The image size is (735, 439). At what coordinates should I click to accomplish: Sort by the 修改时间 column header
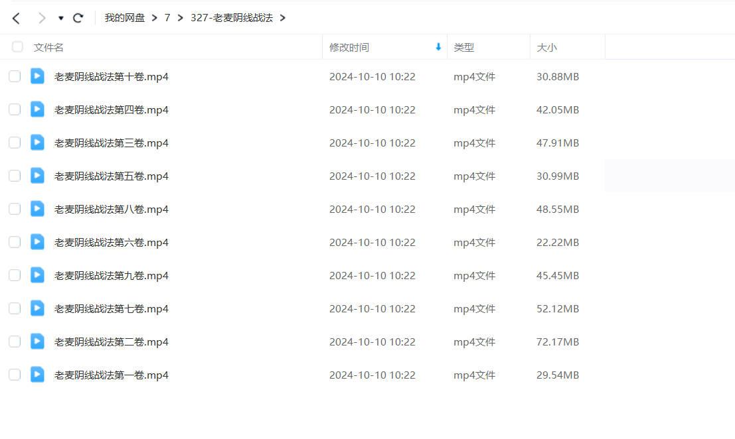(349, 47)
